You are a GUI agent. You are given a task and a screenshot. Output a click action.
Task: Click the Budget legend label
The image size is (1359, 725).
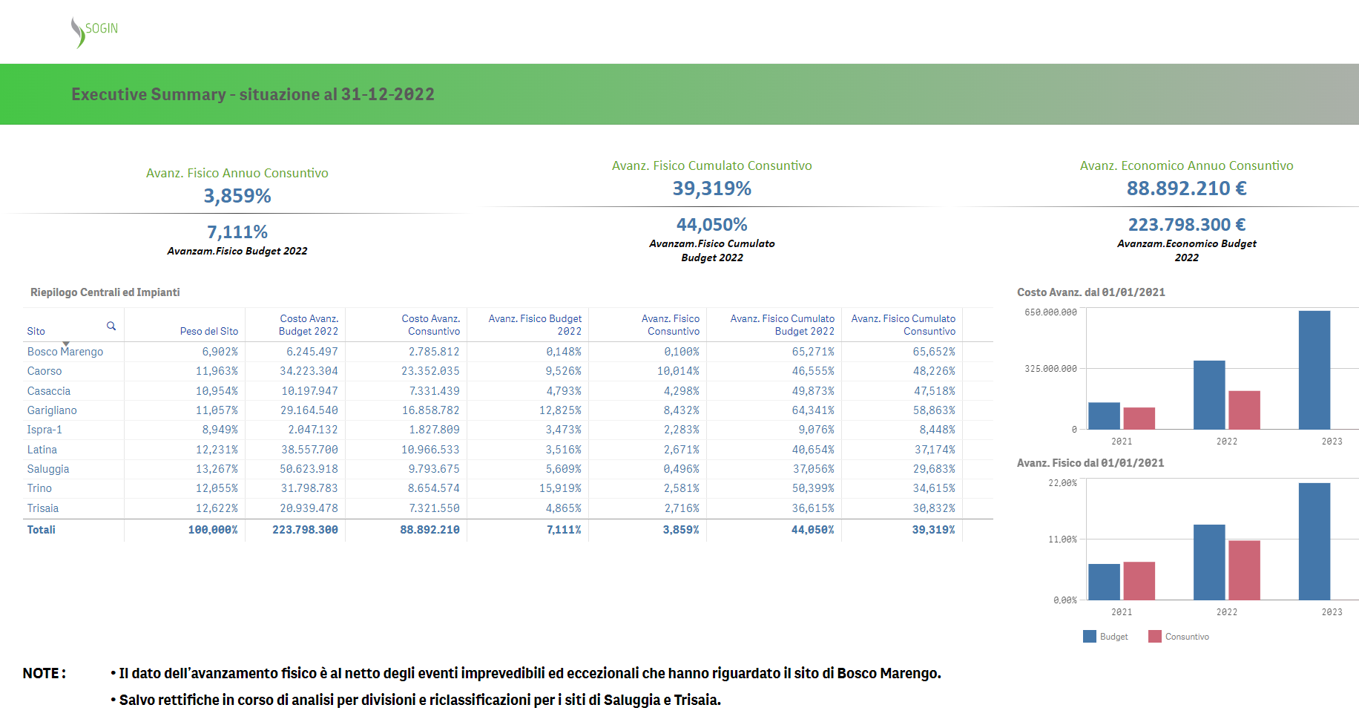tap(1113, 637)
